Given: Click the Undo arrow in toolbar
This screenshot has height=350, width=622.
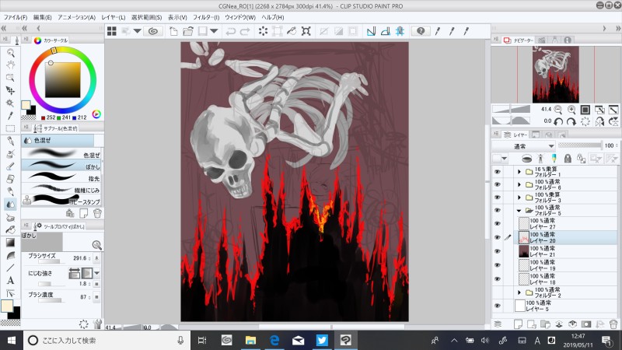Looking at the screenshot, I should pyautogui.click(x=230, y=31).
